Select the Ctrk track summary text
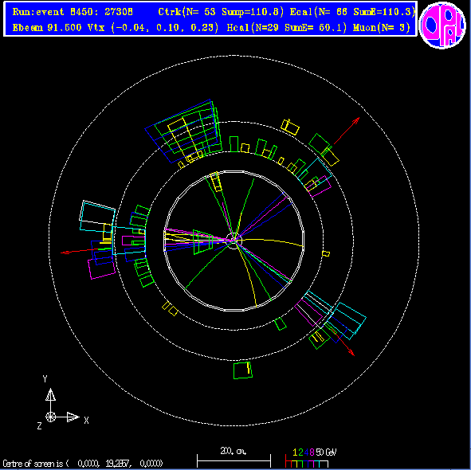The height and width of the screenshot is (470, 471). click(221, 12)
